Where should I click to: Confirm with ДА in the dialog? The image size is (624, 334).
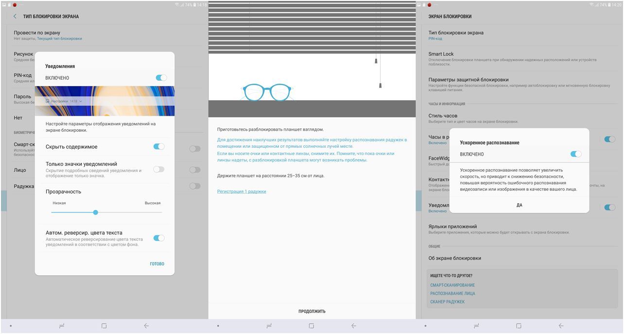[519, 205]
